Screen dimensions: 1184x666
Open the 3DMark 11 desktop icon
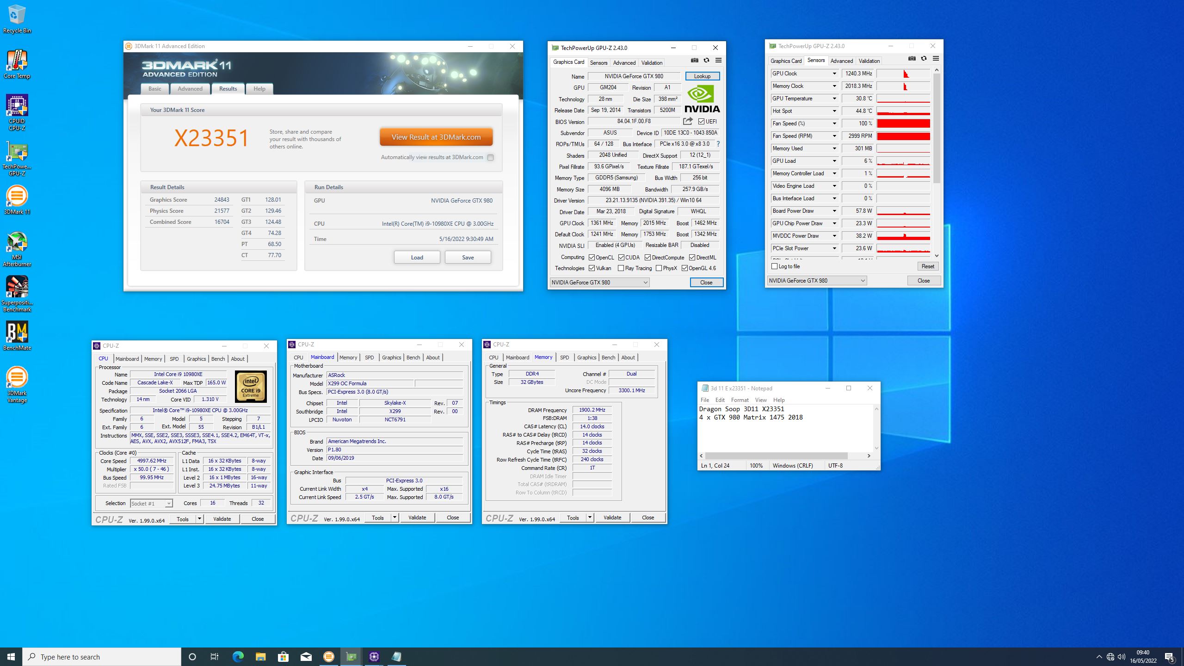coord(17,200)
